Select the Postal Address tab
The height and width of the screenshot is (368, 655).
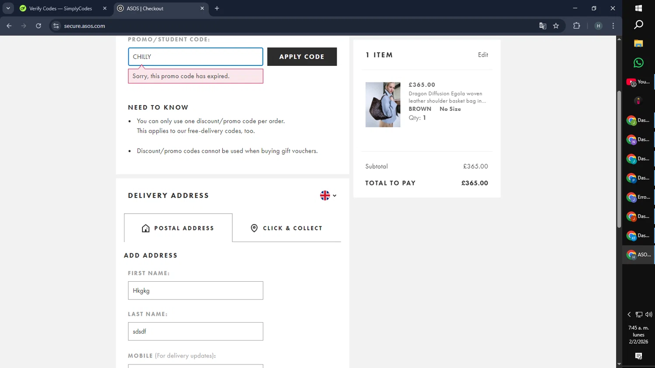tap(178, 228)
